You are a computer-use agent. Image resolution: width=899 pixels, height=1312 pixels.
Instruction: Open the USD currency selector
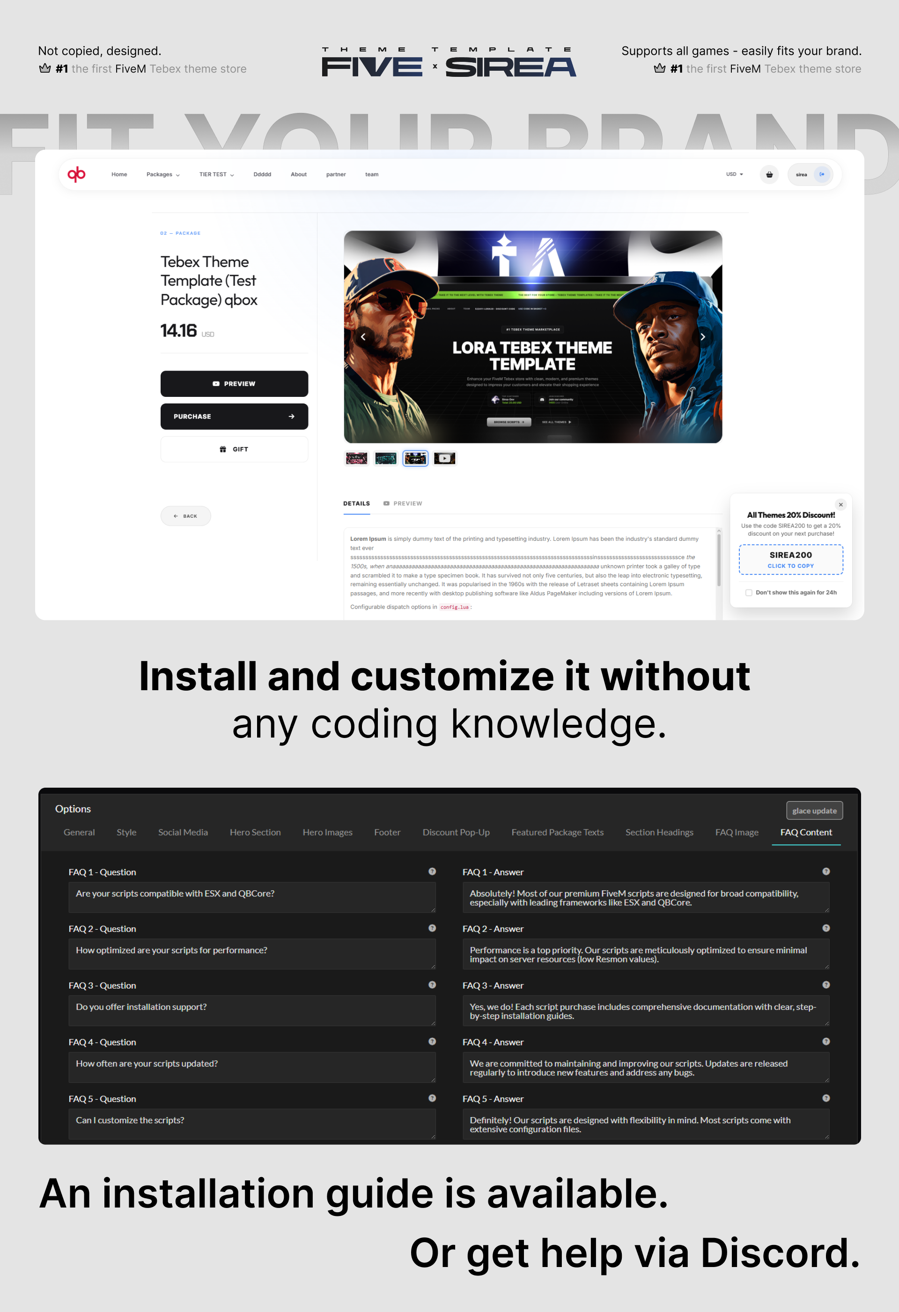pos(734,174)
